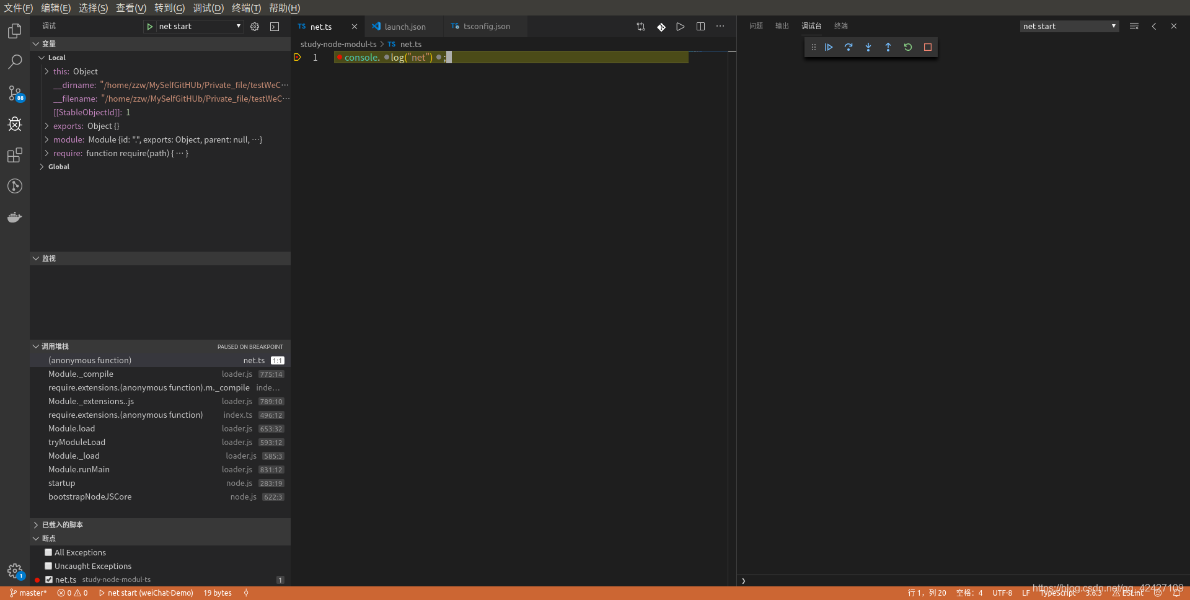
Task: Open the net start debug configuration dropdown
Action: pos(199,27)
